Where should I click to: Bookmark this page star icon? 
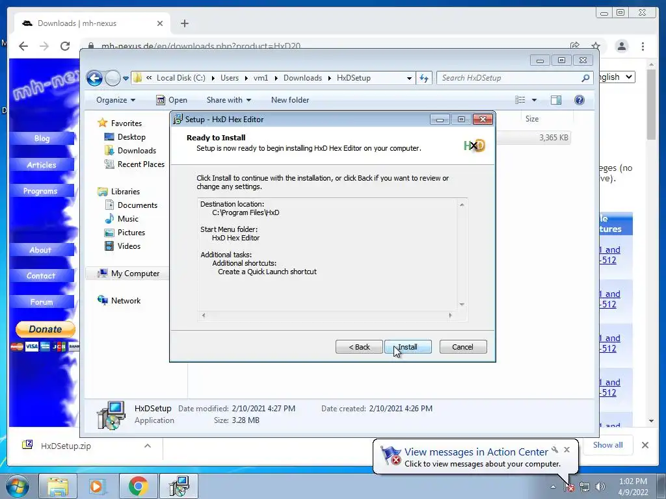click(x=596, y=46)
